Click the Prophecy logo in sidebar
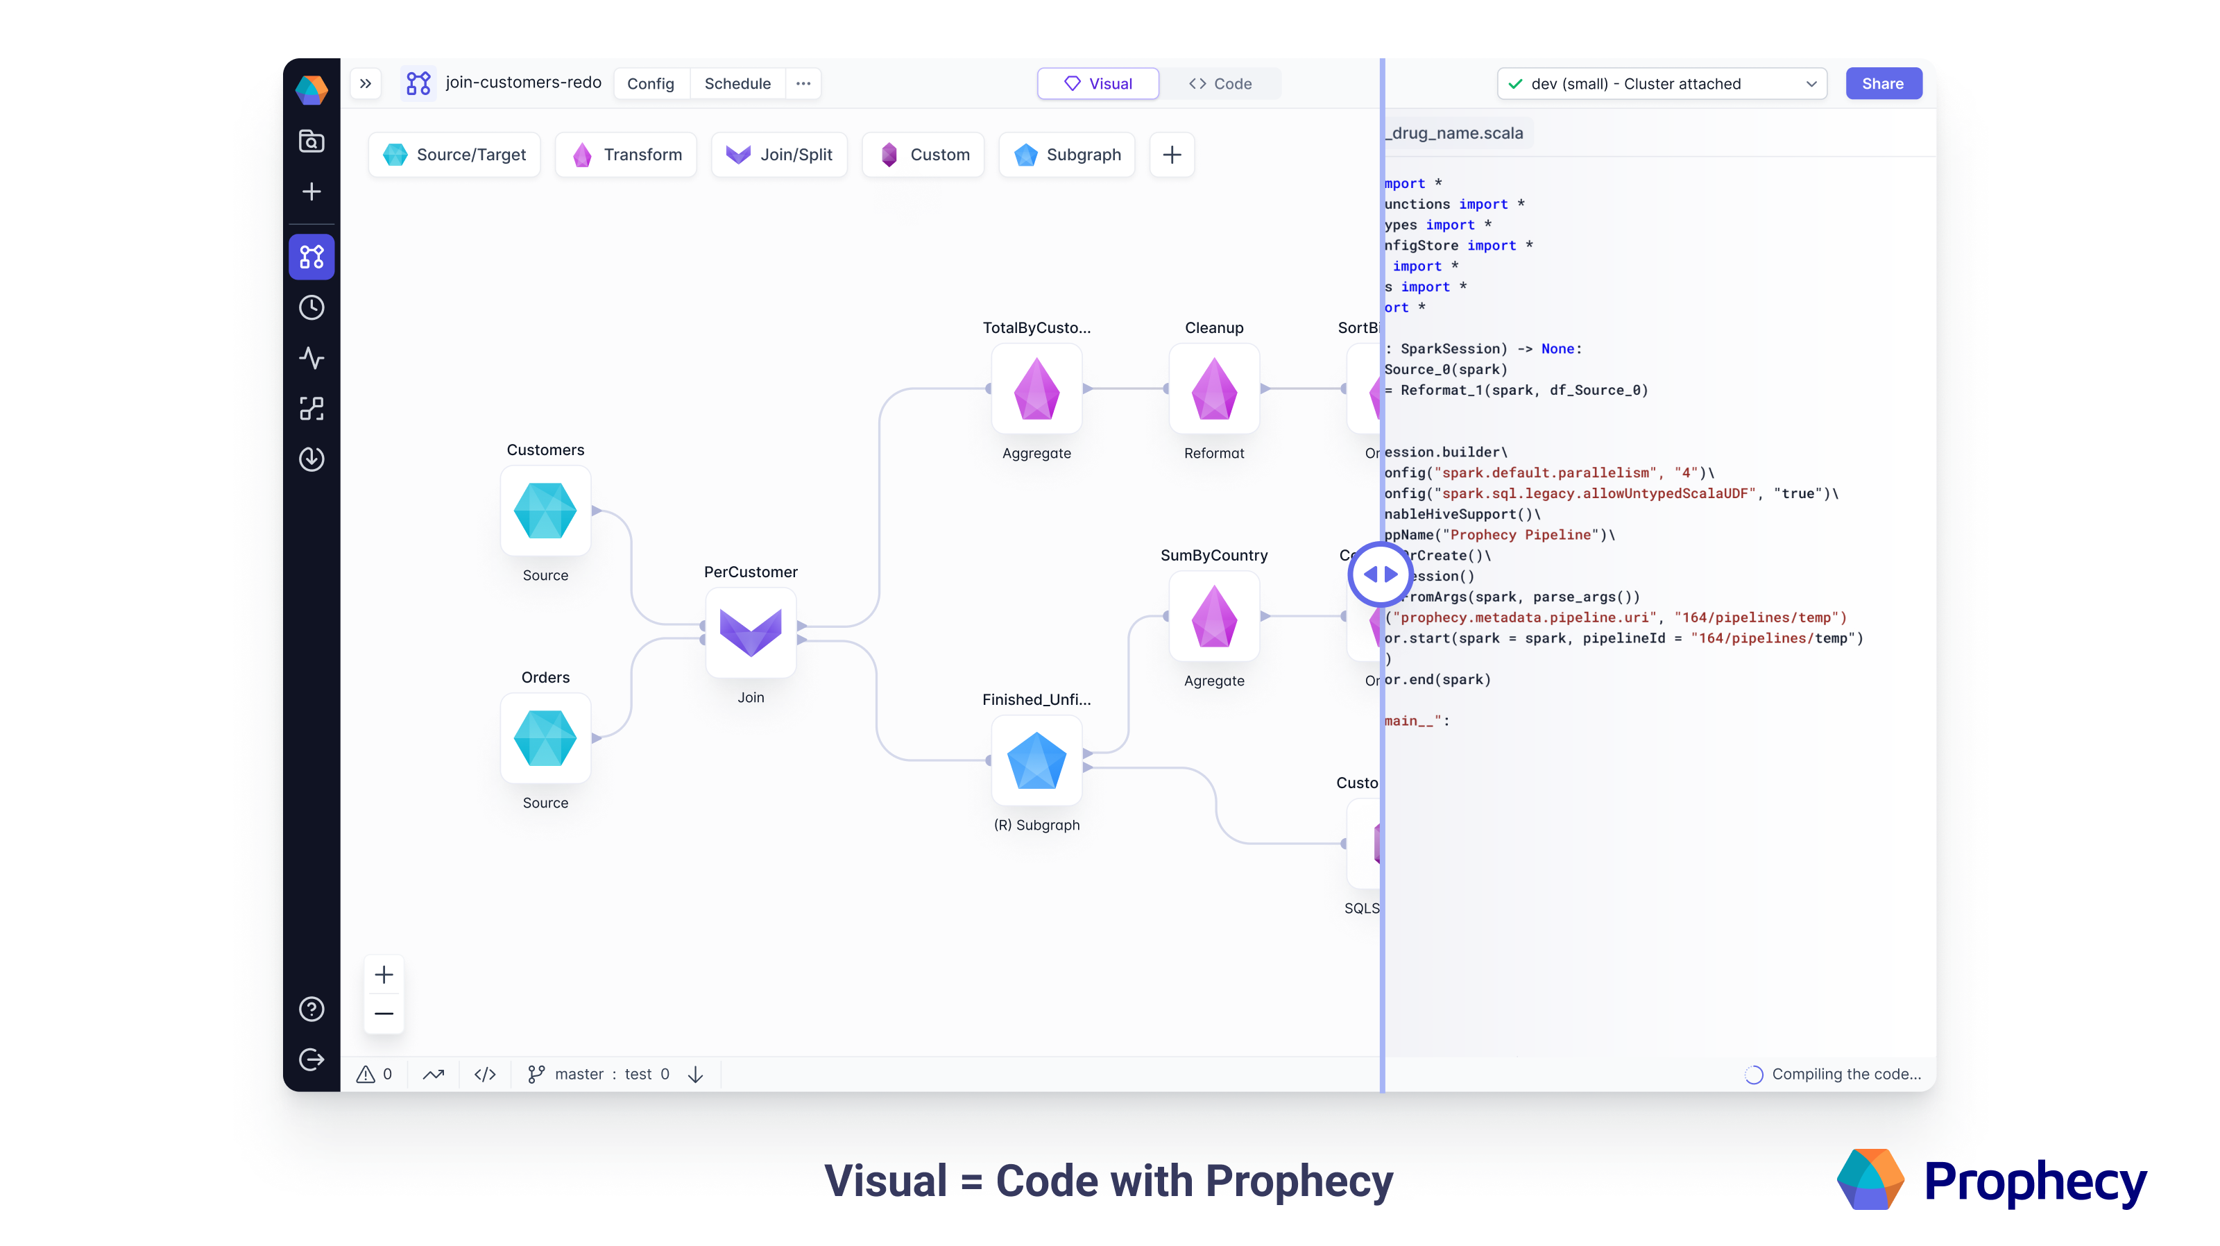The height and width of the screenshot is (1246, 2220). 311,89
